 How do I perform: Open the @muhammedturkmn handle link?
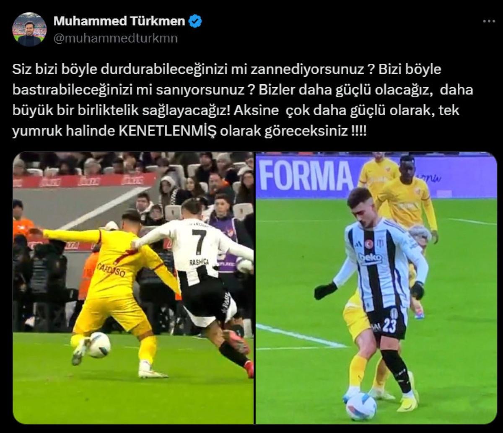click(x=116, y=38)
